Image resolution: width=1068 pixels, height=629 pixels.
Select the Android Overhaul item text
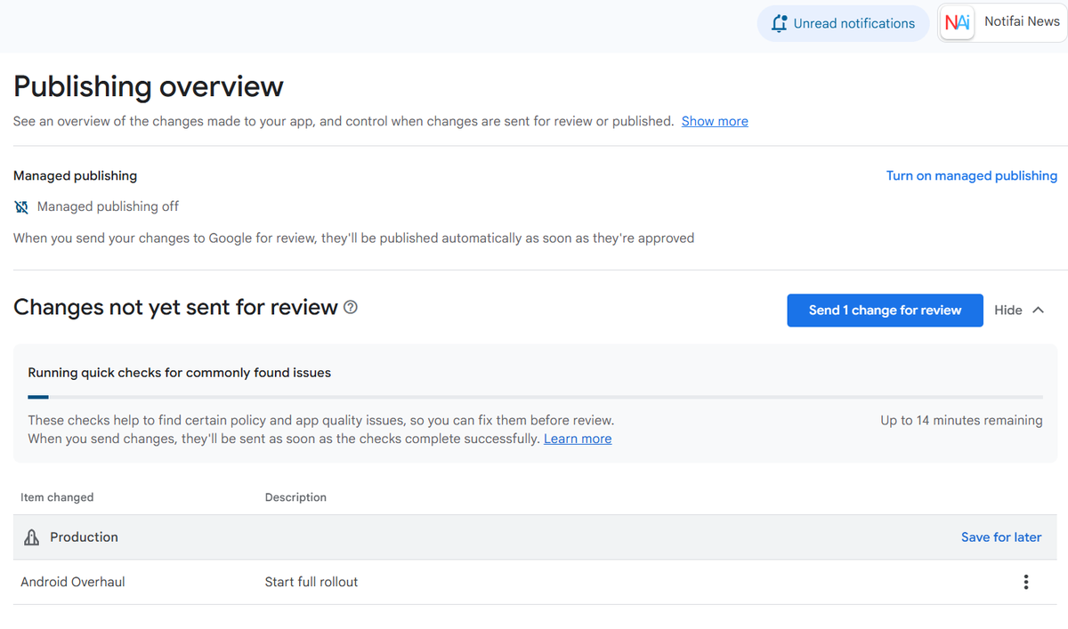coord(73,582)
